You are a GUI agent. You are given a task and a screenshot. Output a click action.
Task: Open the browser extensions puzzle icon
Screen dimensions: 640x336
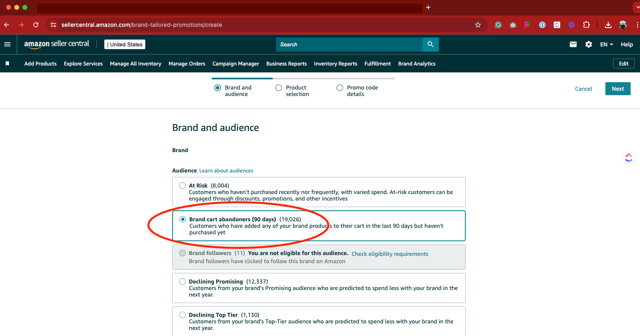coord(586,25)
